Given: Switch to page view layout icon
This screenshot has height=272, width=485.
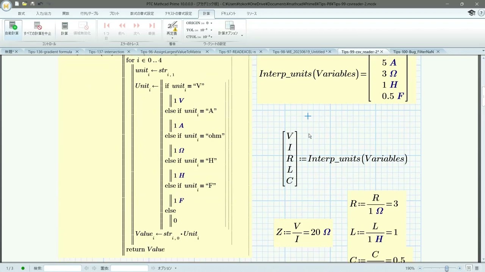Looking at the screenshot, I should [x=469, y=268].
